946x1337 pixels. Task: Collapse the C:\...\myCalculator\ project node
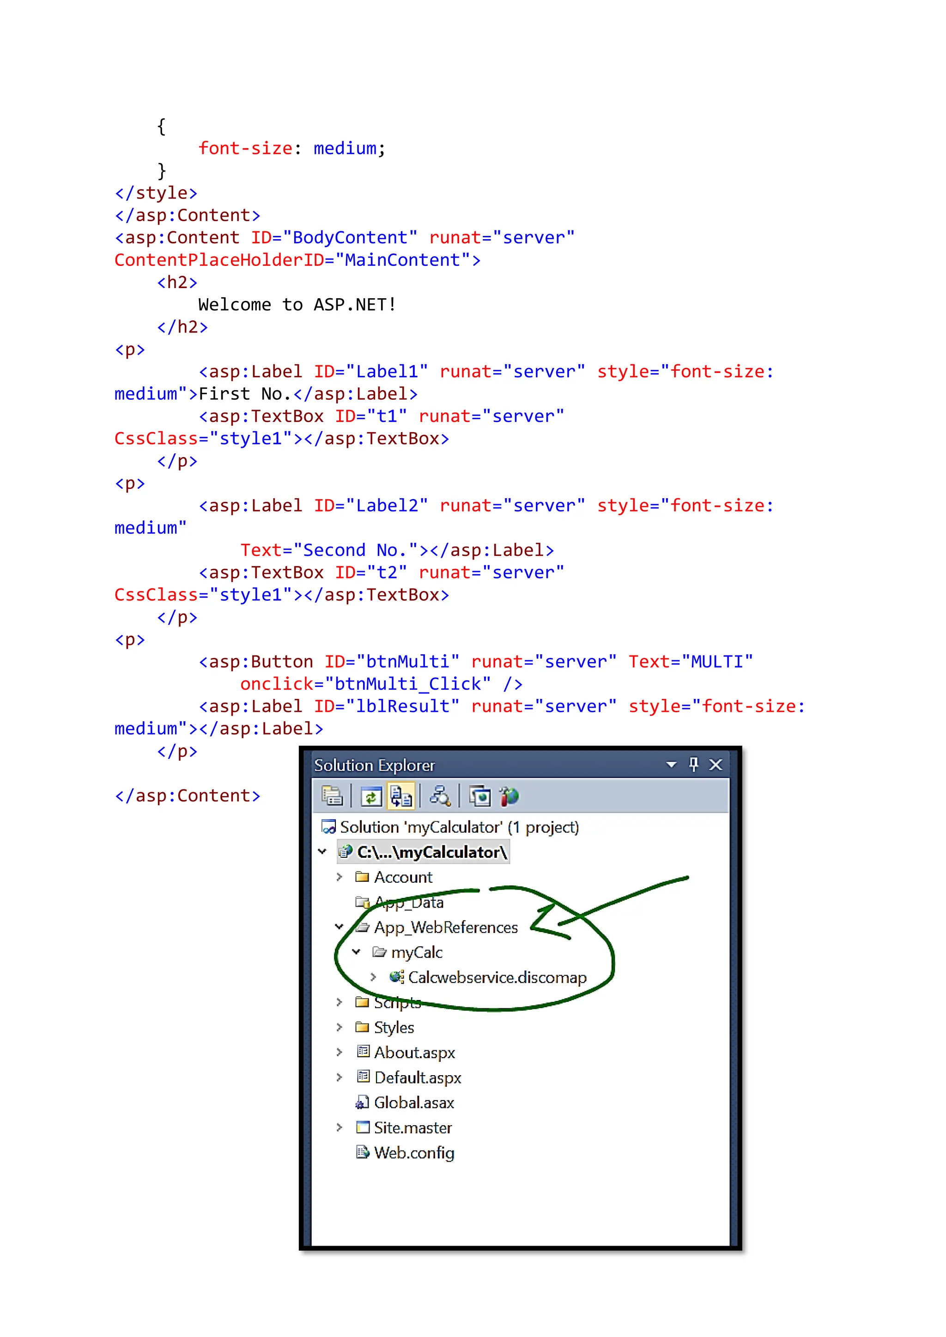pyautogui.click(x=322, y=851)
